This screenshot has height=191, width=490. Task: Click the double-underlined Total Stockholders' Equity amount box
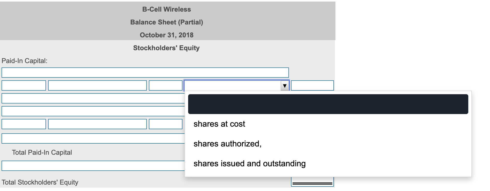pos(313,183)
